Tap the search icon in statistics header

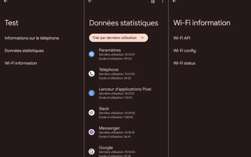(153, 1)
